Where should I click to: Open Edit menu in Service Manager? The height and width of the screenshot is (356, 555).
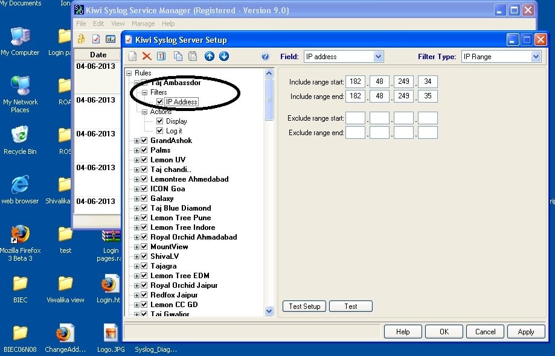pos(98,24)
